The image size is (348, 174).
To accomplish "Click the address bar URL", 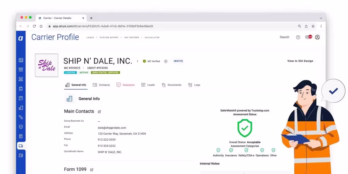I will [103, 26].
